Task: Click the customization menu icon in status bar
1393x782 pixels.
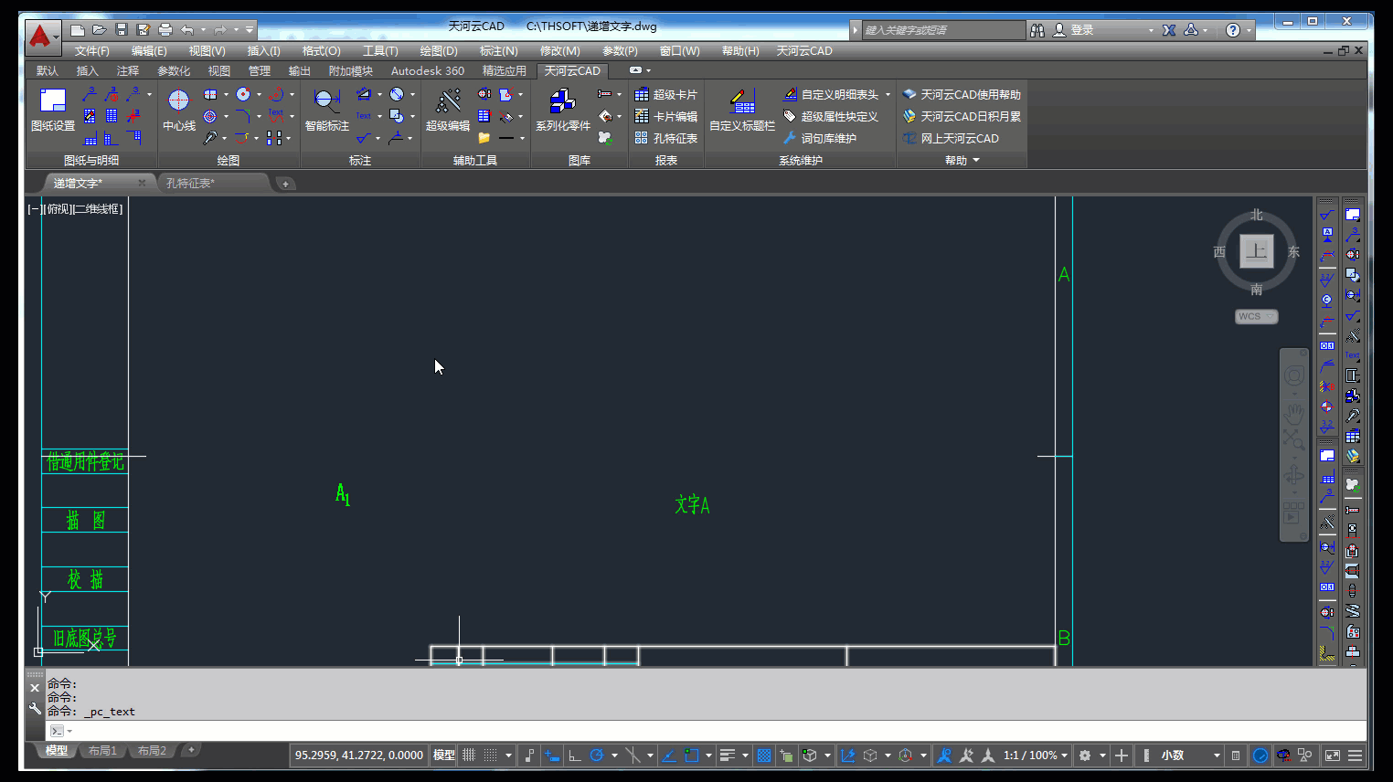Action: pos(1355,756)
